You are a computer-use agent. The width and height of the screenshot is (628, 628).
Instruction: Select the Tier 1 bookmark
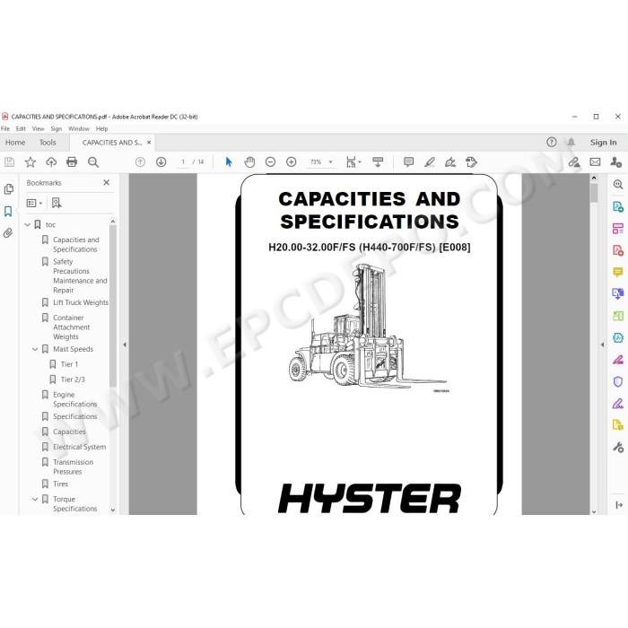[69, 364]
